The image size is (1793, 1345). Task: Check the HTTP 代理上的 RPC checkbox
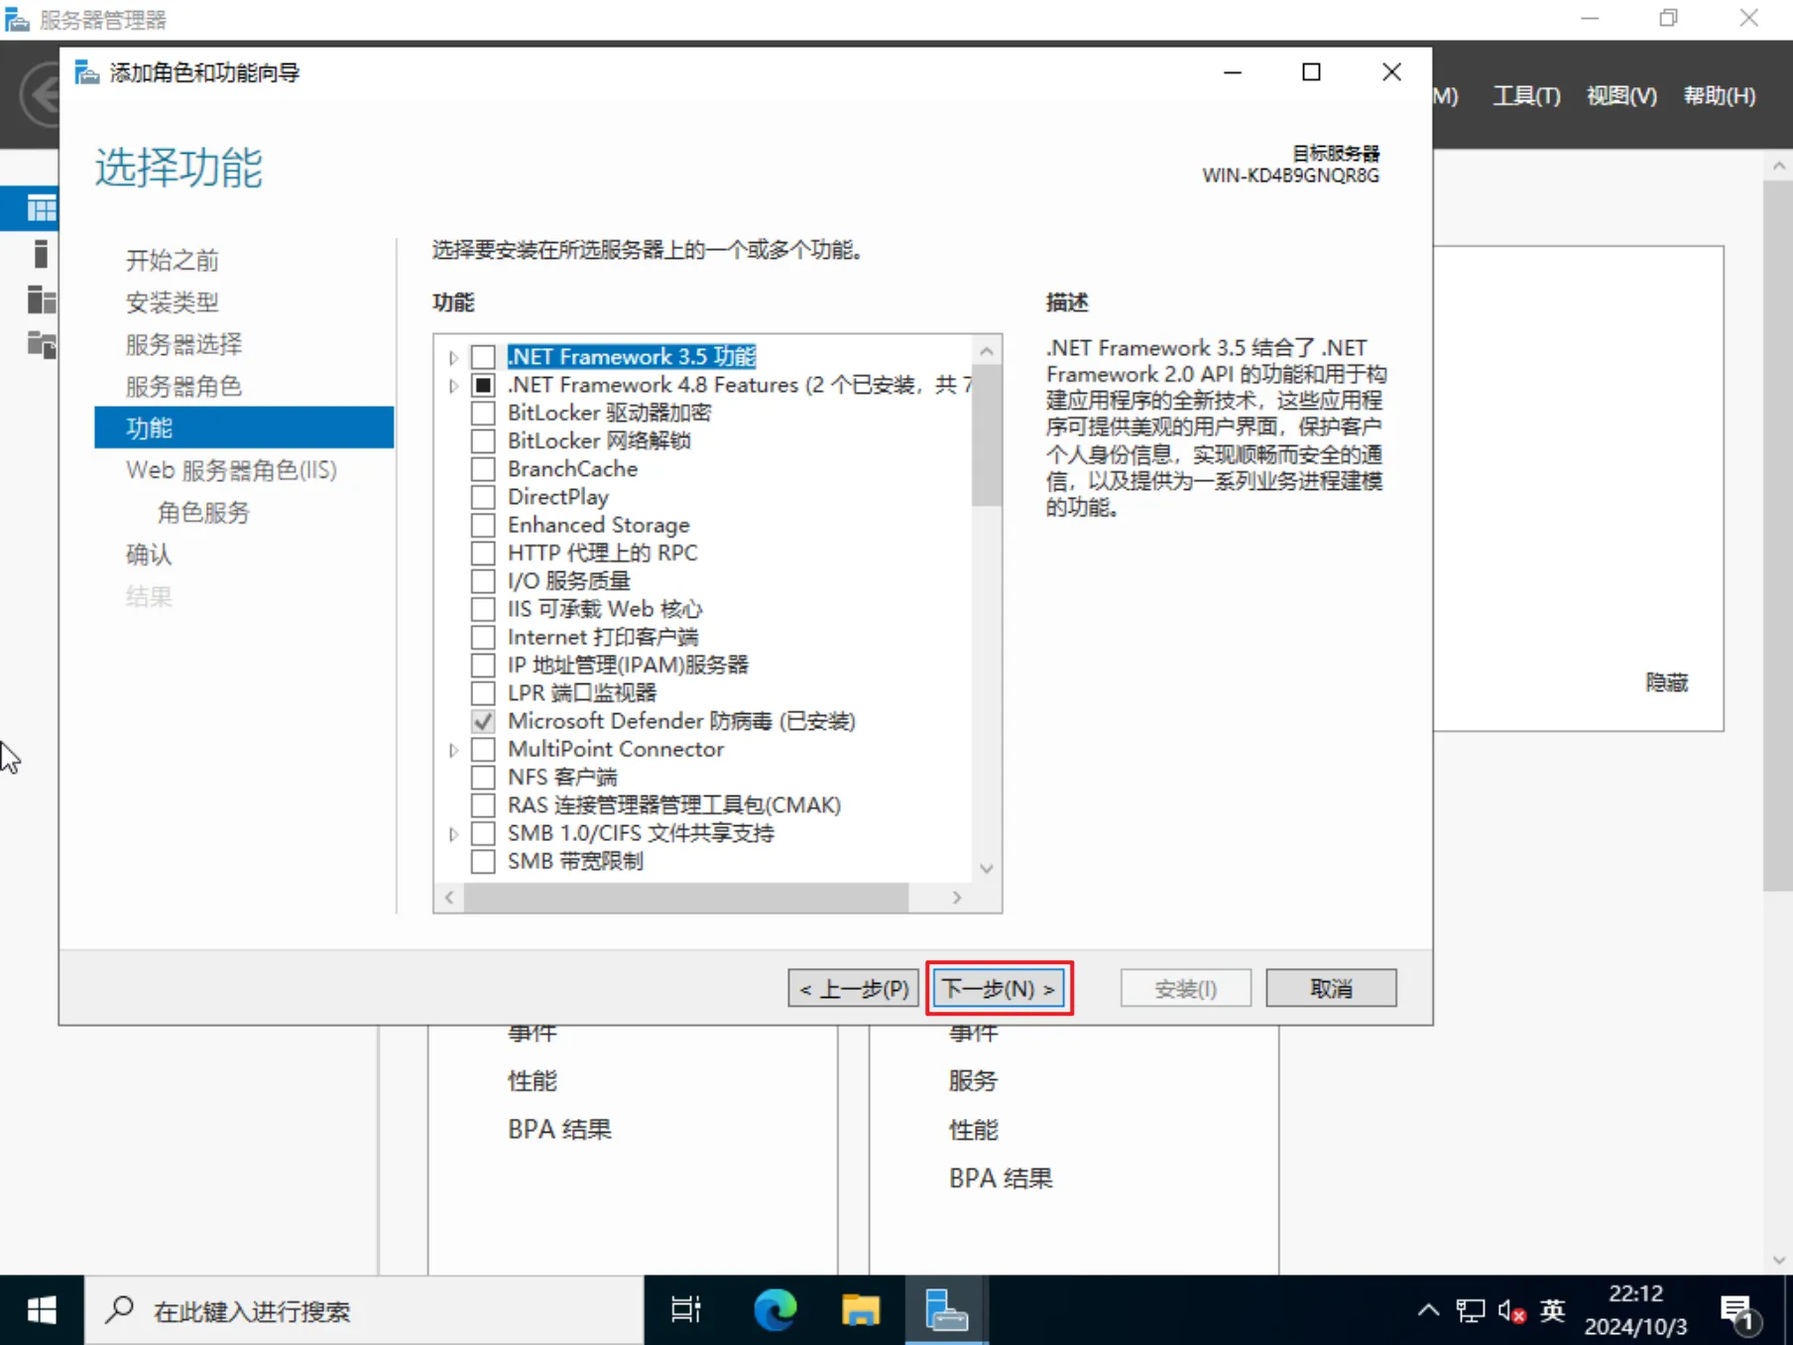click(483, 552)
